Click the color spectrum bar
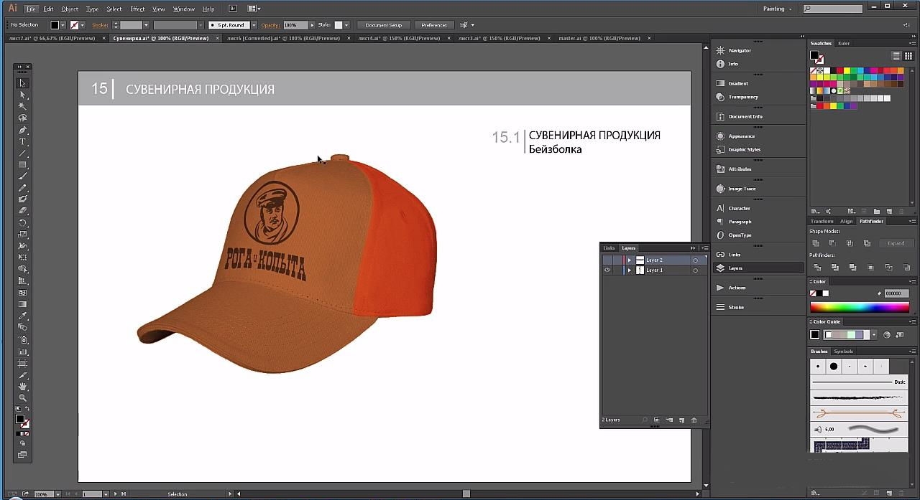The height and width of the screenshot is (500, 920). [x=860, y=307]
